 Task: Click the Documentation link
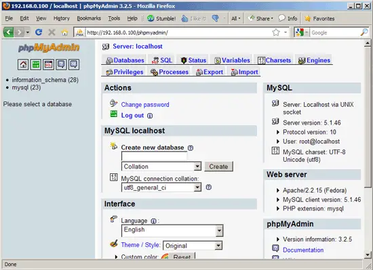[x=303, y=250]
